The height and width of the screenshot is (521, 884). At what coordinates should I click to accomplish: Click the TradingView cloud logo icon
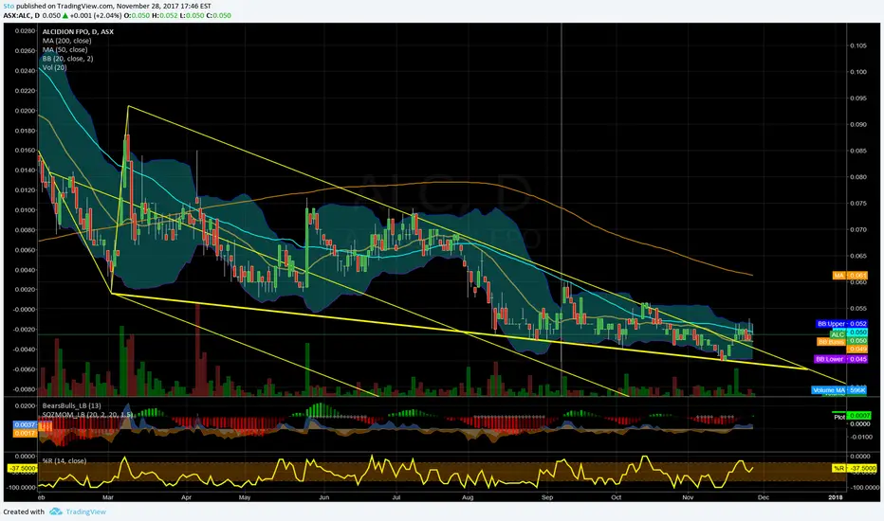[x=55, y=512]
